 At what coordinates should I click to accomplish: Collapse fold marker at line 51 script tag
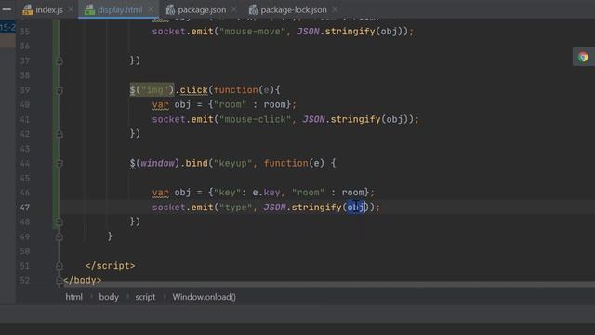pos(59,266)
